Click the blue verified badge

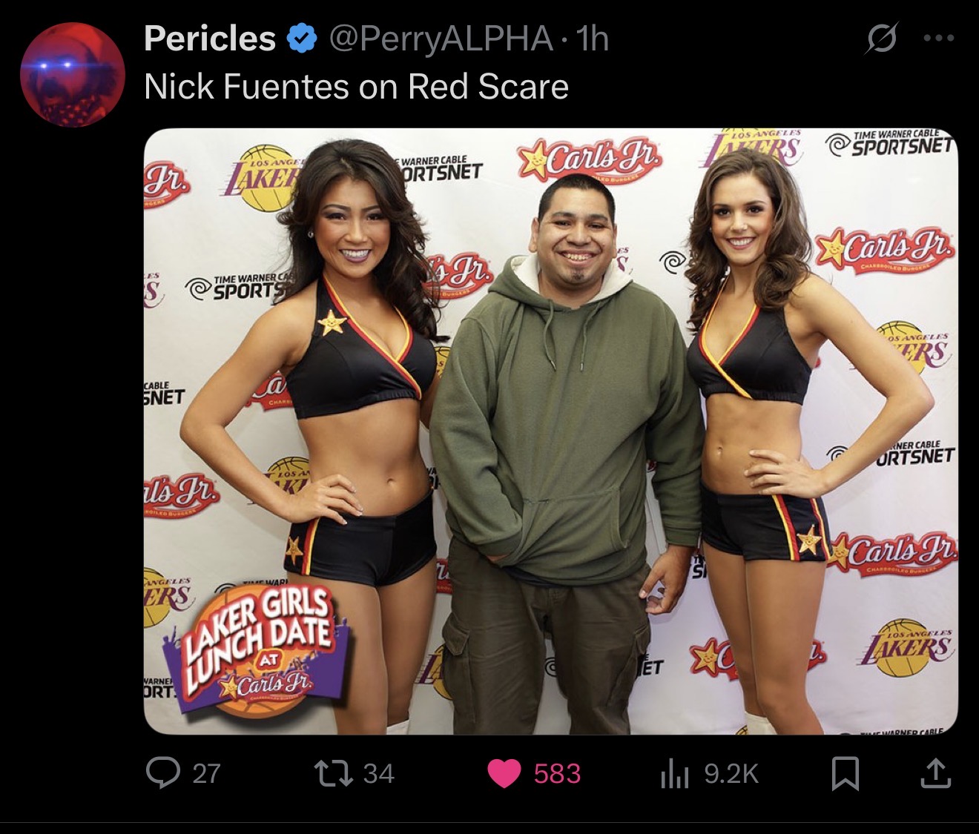(302, 39)
